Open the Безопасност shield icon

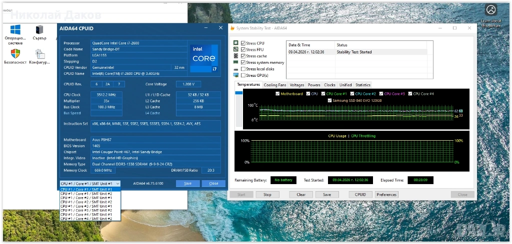(15, 54)
